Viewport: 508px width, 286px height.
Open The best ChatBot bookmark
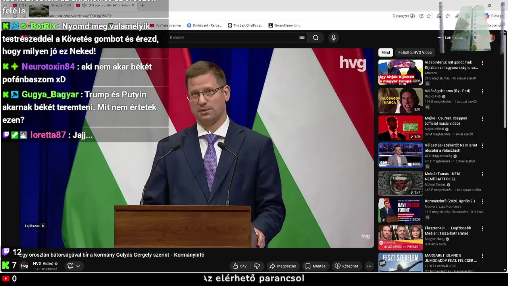point(245,25)
